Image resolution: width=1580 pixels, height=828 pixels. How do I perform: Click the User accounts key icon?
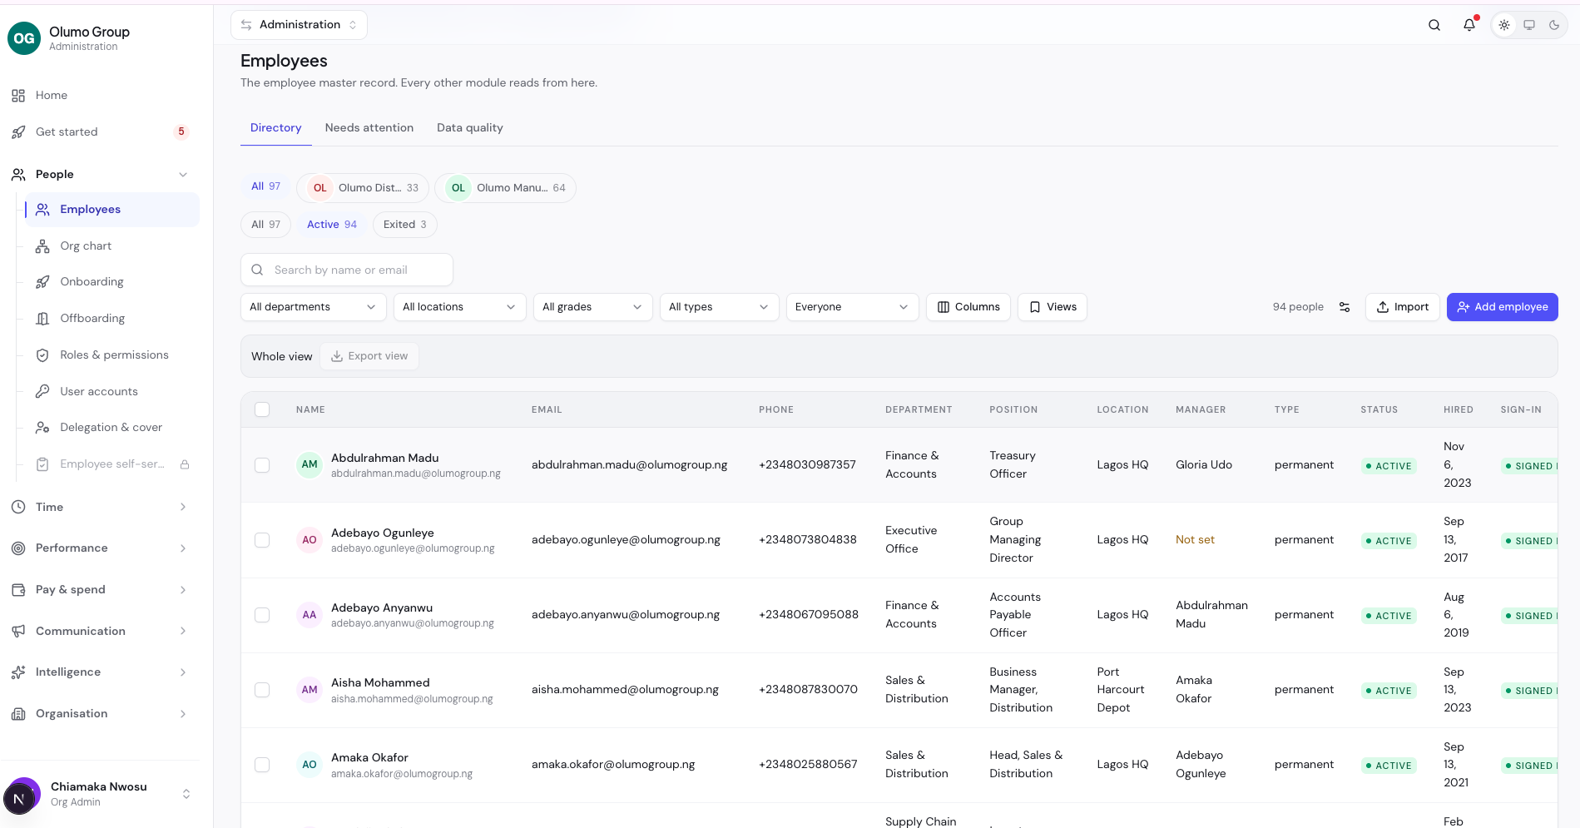[x=42, y=391]
